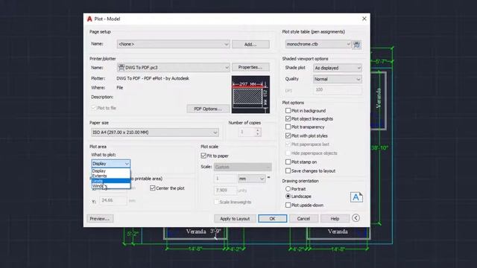Viewport: 477px width, 268px height.
Task: Enable Plot in background
Action: (288, 111)
